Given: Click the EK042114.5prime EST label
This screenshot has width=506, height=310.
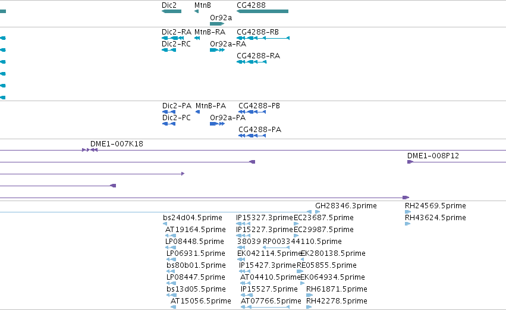Looking at the screenshot, I should pos(269,254).
